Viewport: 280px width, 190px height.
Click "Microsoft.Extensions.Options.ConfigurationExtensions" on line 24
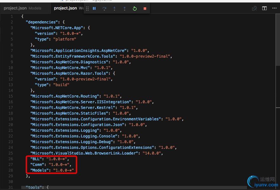[92, 148]
